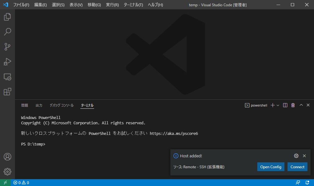Viewport: 314px width, 186px height.
Task: Click the Open Config button
Action: [x=271, y=167]
